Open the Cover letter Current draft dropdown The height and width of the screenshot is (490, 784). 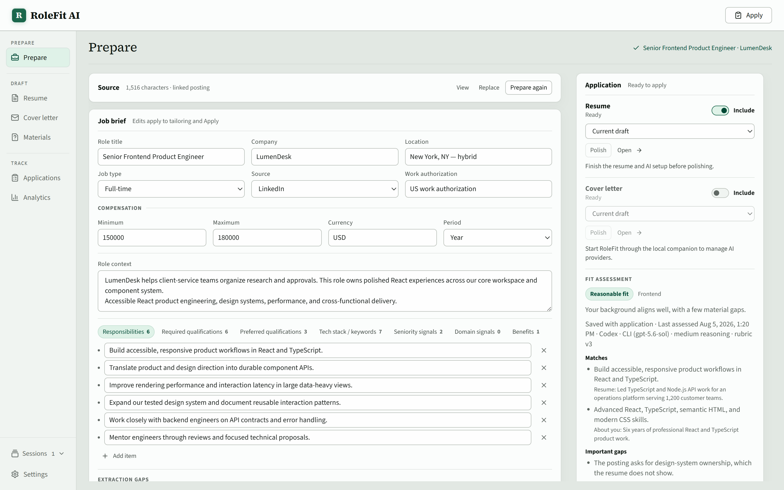670,214
